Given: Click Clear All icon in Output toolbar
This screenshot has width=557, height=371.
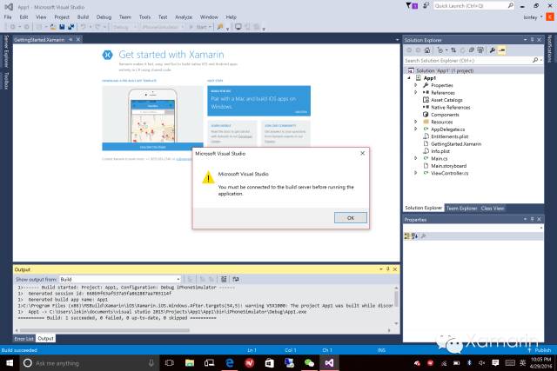Looking at the screenshot, I should pos(224,280).
